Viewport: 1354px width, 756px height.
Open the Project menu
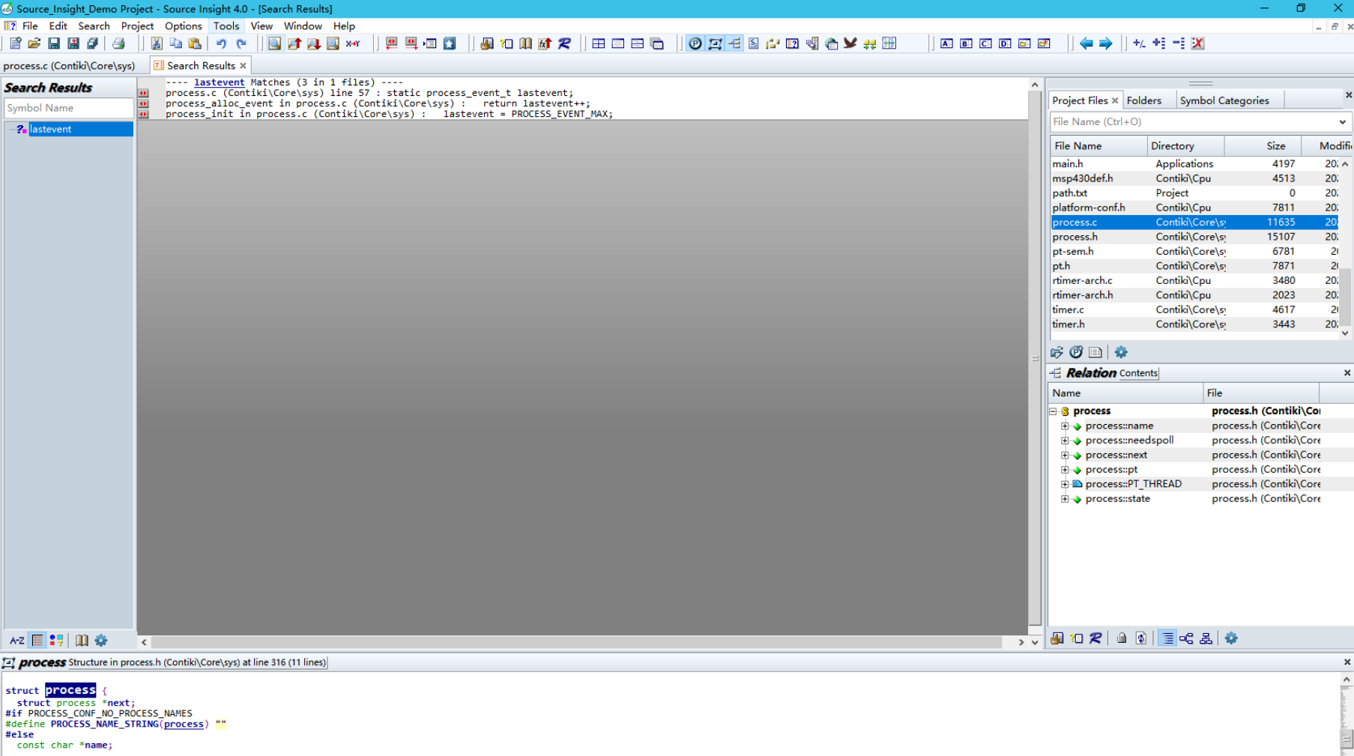pyautogui.click(x=137, y=25)
